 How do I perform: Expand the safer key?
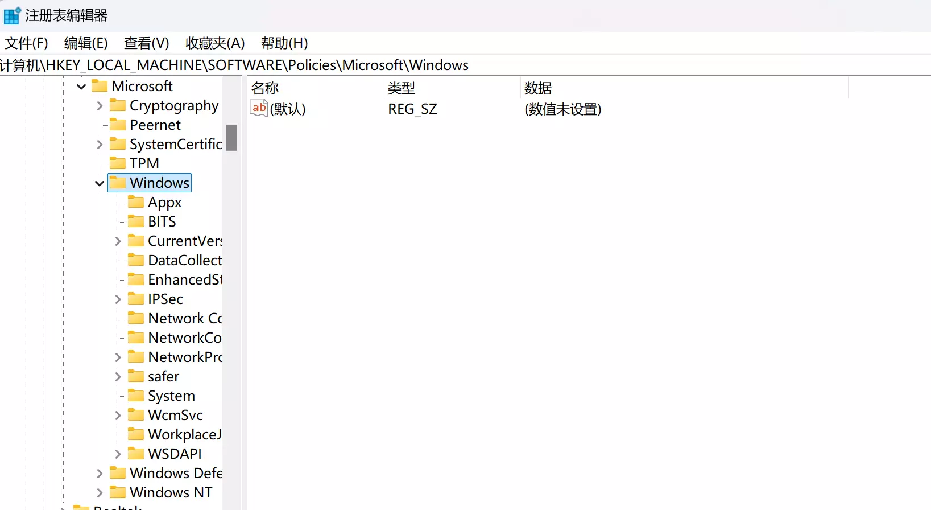[118, 377]
